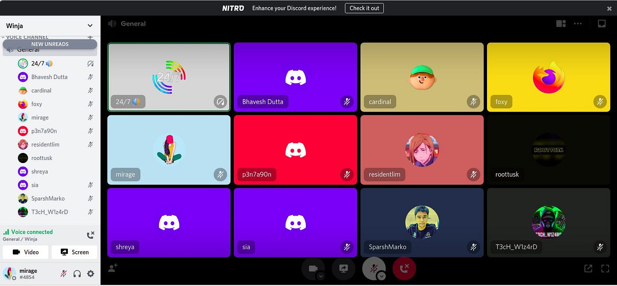The image size is (617, 286).
Task: Unmute with the bottom toolbar microphone button
Action: point(373,268)
